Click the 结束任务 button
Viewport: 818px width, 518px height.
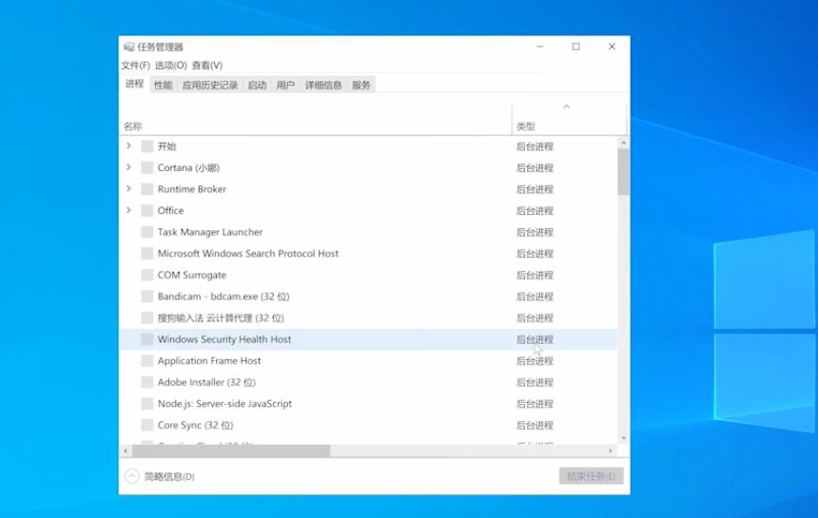(591, 476)
